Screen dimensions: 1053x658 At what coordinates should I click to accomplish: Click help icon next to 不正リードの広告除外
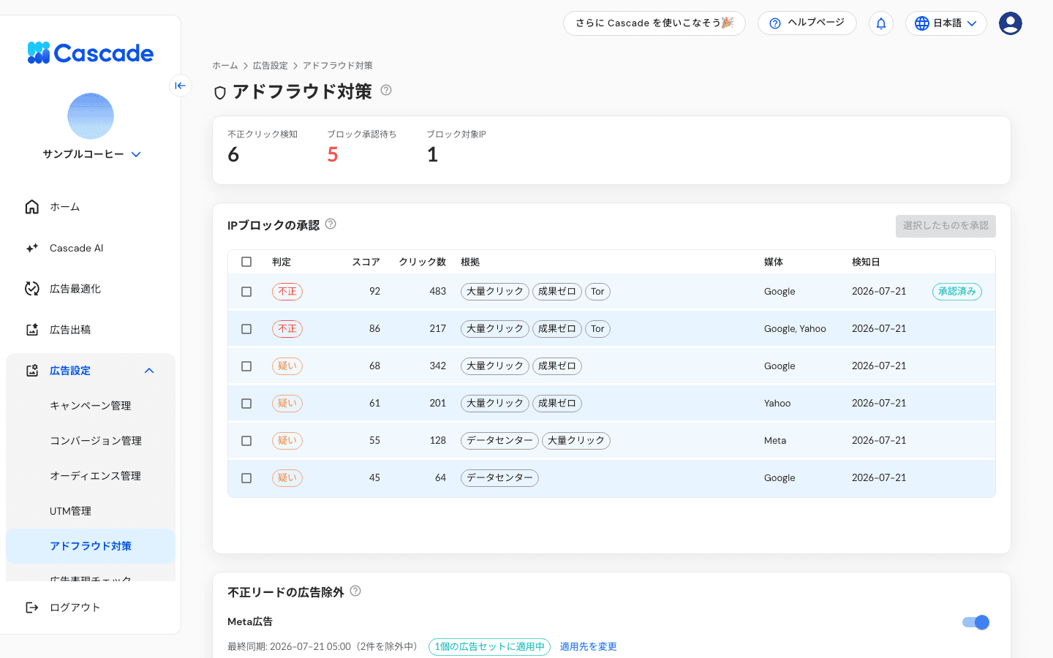355,591
